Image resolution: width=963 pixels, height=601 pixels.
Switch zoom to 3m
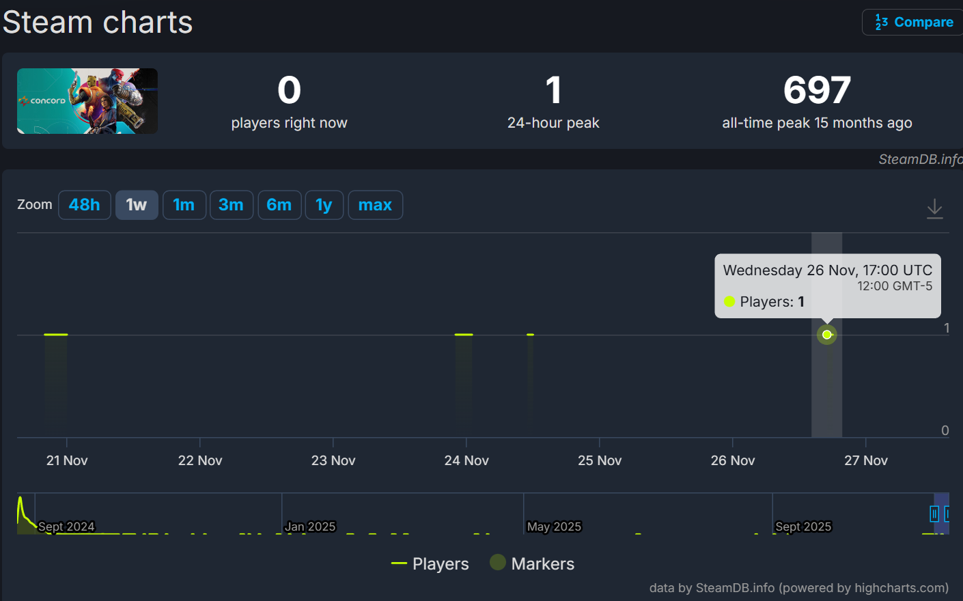(231, 205)
